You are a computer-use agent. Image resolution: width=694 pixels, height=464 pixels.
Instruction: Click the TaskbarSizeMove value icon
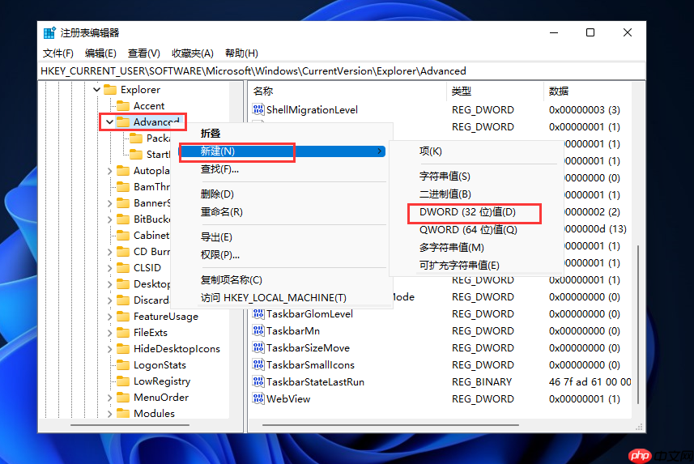(x=258, y=348)
